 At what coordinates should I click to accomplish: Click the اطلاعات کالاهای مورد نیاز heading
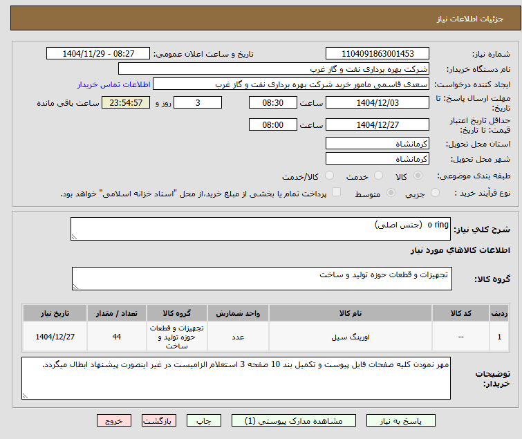(x=460, y=250)
